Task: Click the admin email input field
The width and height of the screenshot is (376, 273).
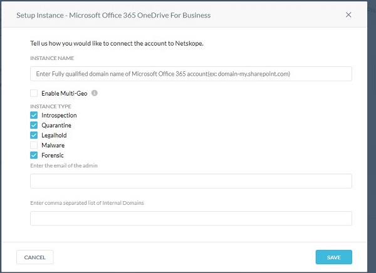Action: click(x=191, y=181)
